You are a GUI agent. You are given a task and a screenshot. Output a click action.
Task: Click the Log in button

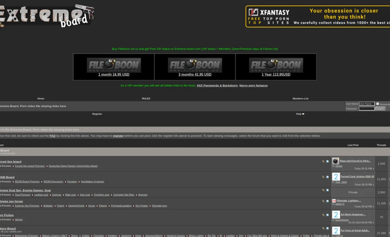coord(380,109)
